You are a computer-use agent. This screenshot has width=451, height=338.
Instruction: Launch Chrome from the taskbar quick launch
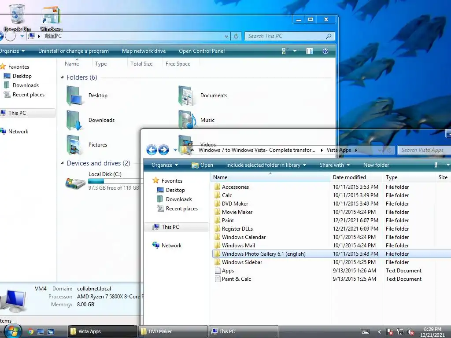(30, 332)
